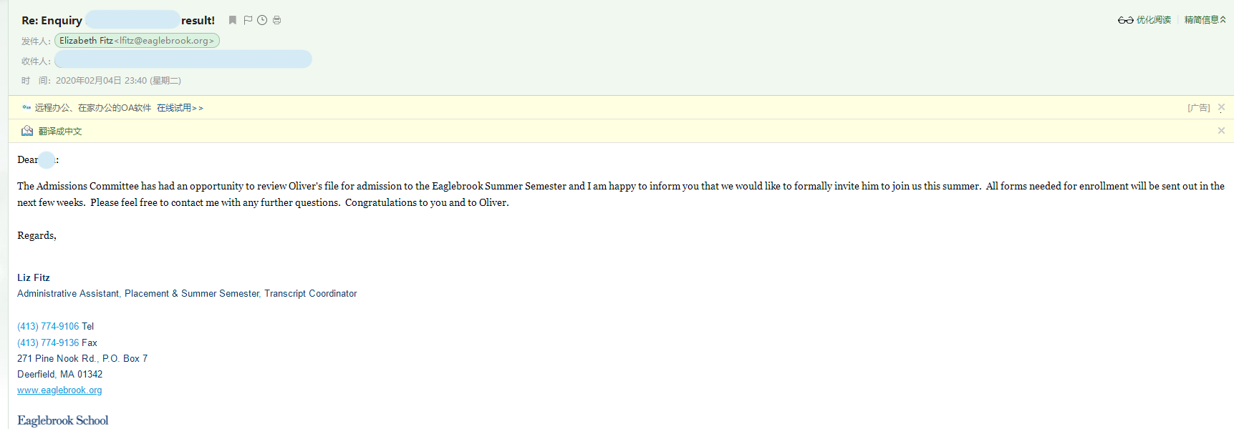Viewport: 1234px width, 429px height.
Task: Click the Eaglebrook School logo text
Action: coord(63,420)
